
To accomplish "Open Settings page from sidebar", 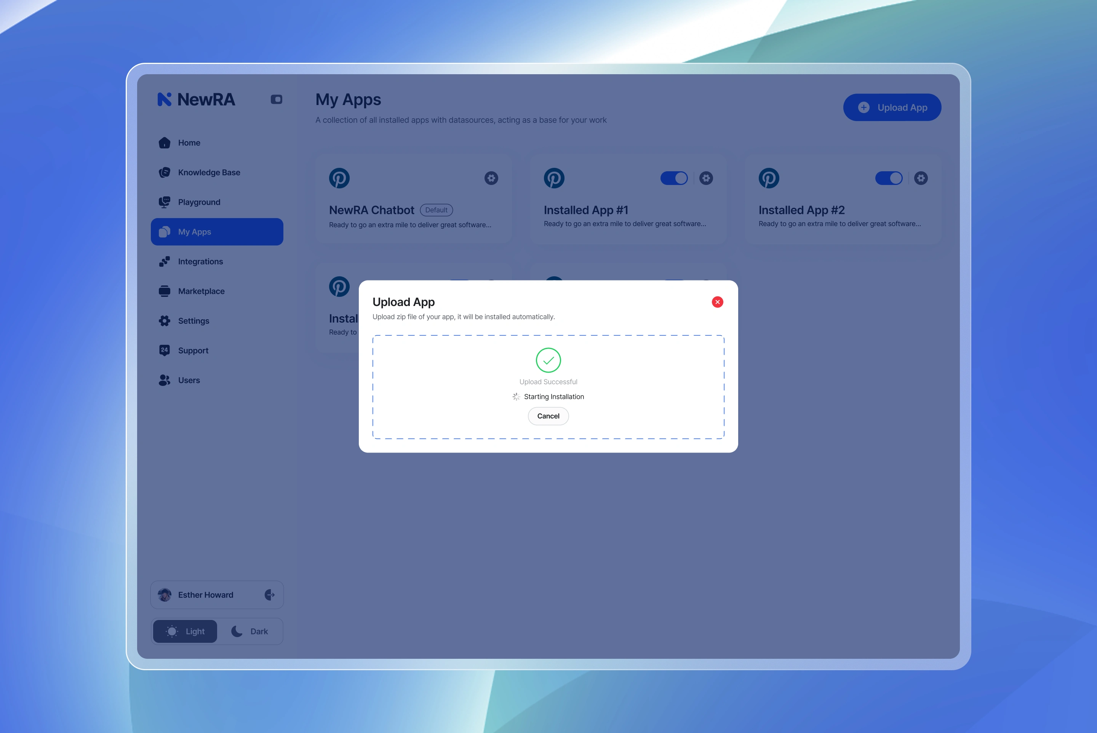I will (x=217, y=321).
